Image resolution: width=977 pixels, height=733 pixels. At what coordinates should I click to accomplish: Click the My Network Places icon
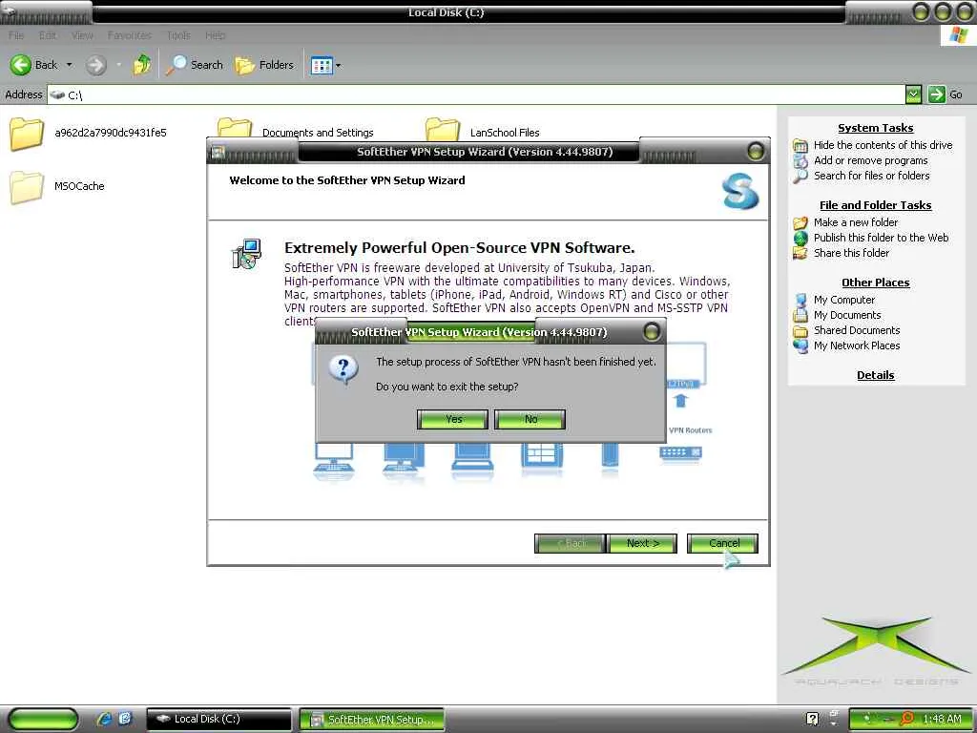(800, 346)
